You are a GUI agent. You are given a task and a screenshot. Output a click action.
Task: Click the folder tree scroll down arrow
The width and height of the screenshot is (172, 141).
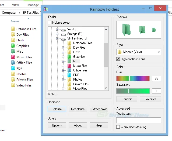click(x=106, y=88)
